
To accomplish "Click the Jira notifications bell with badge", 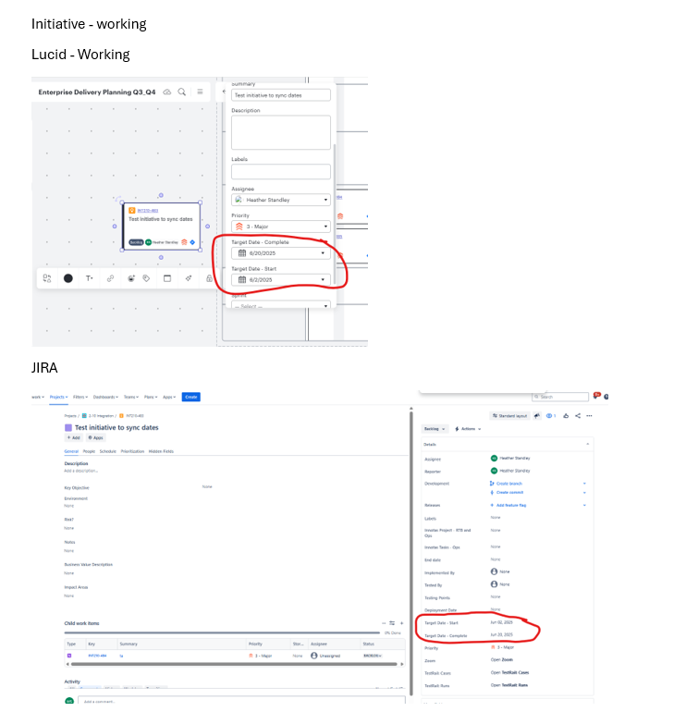I will click(x=596, y=395).
